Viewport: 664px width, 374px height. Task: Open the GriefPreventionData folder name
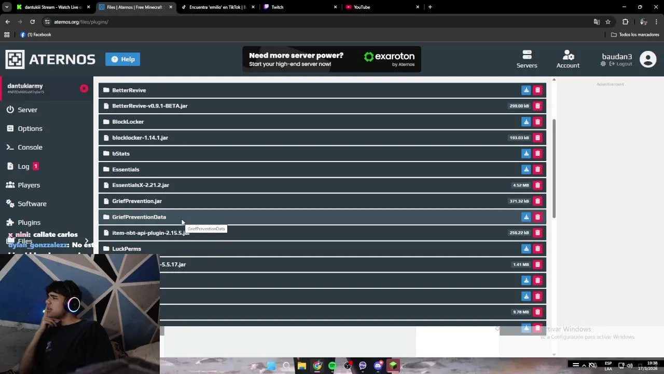139,217
